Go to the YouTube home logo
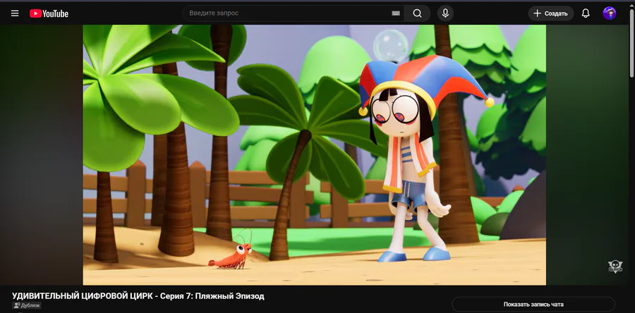635x313 pixels. pos(49,14)
